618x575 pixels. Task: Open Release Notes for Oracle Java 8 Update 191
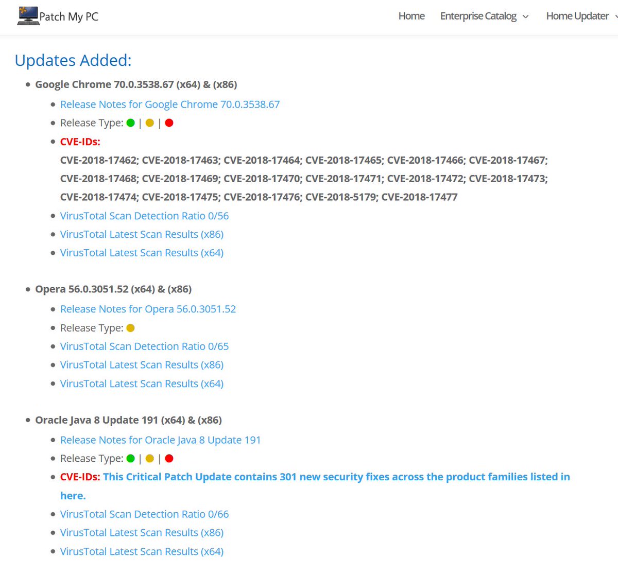160,440
